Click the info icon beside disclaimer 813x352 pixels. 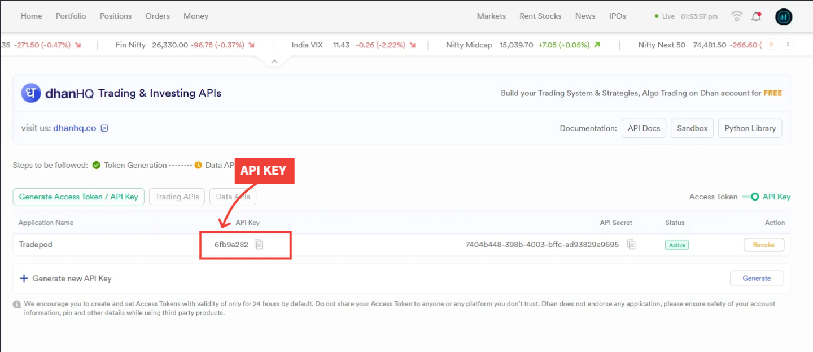pyautogui.click(x=17, y=305)
